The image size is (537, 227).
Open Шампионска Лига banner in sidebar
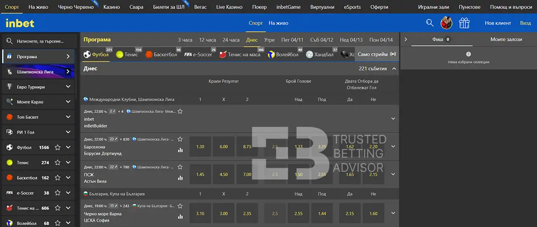[x=38, y=72]
